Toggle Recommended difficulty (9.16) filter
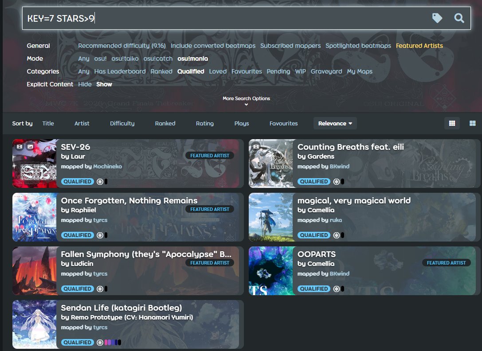Screen dimensions: 482x351 [122, 46]
